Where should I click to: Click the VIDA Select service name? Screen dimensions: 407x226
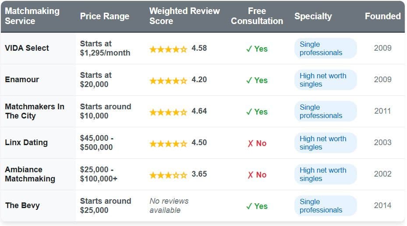[27, 48]
